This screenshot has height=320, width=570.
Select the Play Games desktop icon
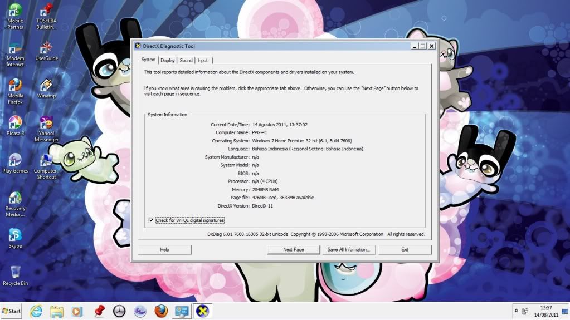click(15, 164)
